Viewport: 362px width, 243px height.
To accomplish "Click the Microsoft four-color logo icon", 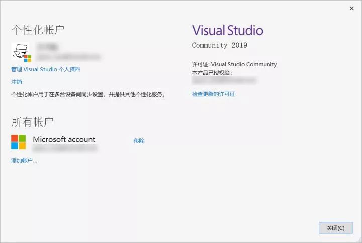I will [x=19, y=142].
